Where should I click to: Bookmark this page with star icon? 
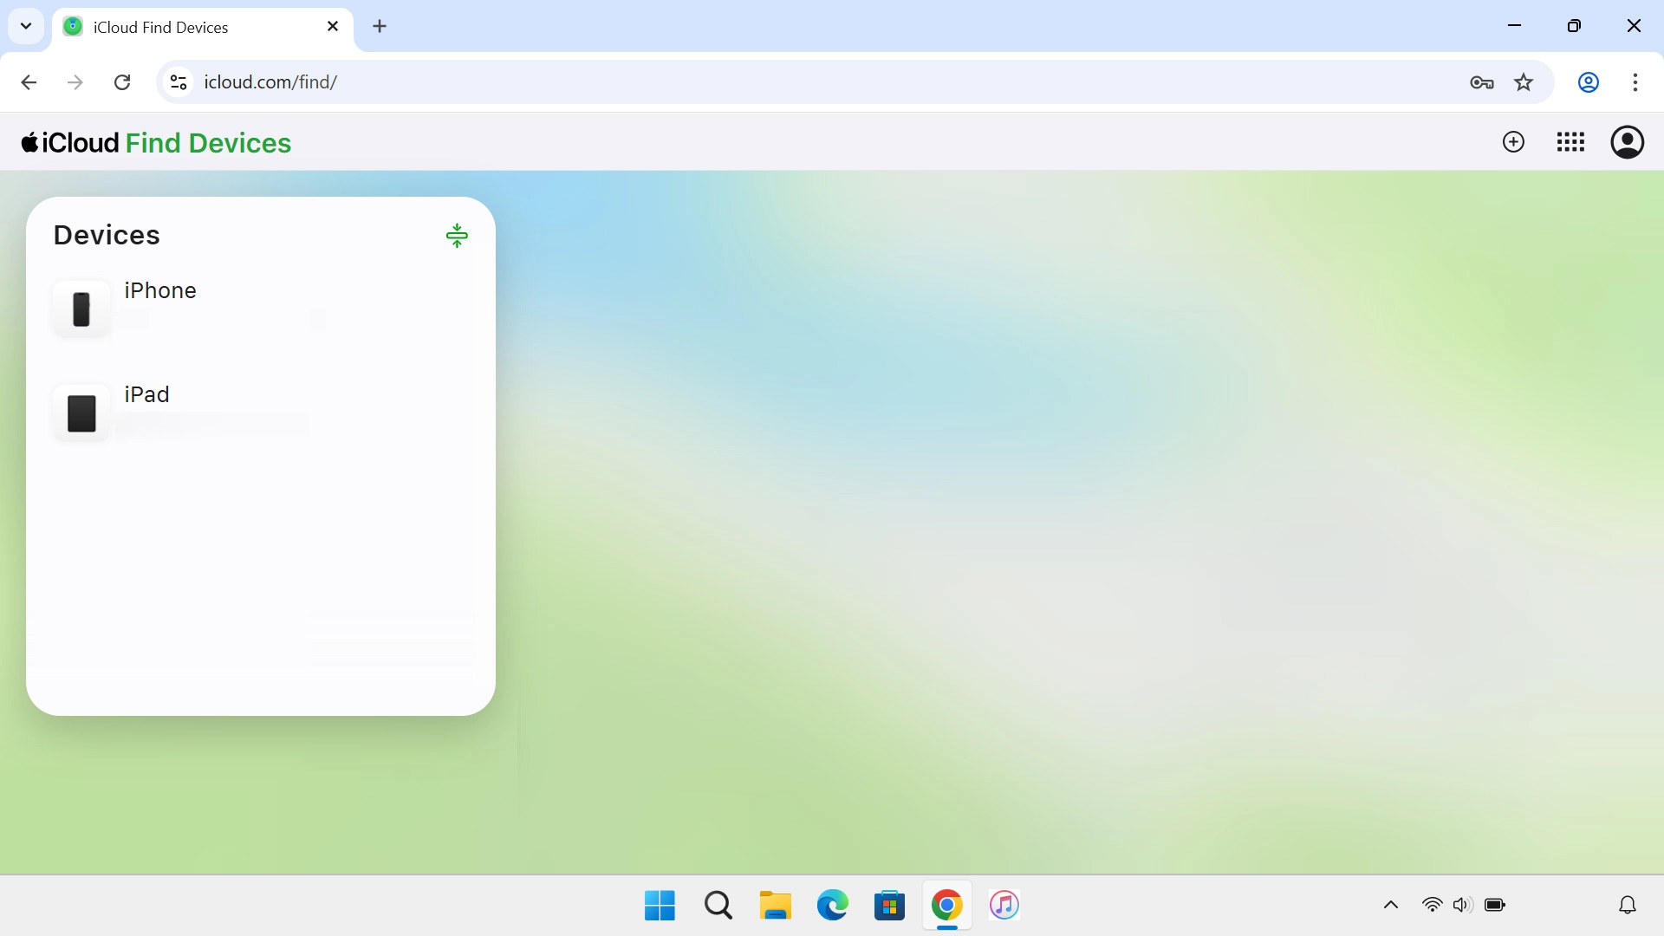click(1524, 82)
